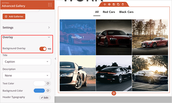Select the Red Car 1 overlay image
Viewport: 172px width, 103px height.
[78, 37]
